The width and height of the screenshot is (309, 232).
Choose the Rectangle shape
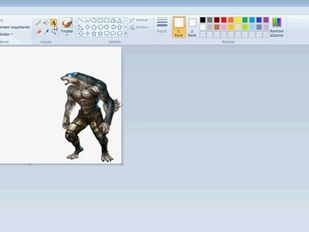coord(100,21)
